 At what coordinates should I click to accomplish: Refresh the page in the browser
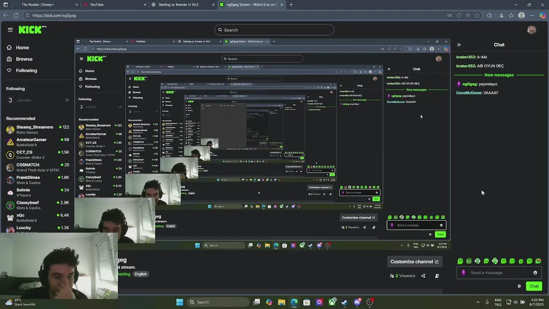coord(16,15)
